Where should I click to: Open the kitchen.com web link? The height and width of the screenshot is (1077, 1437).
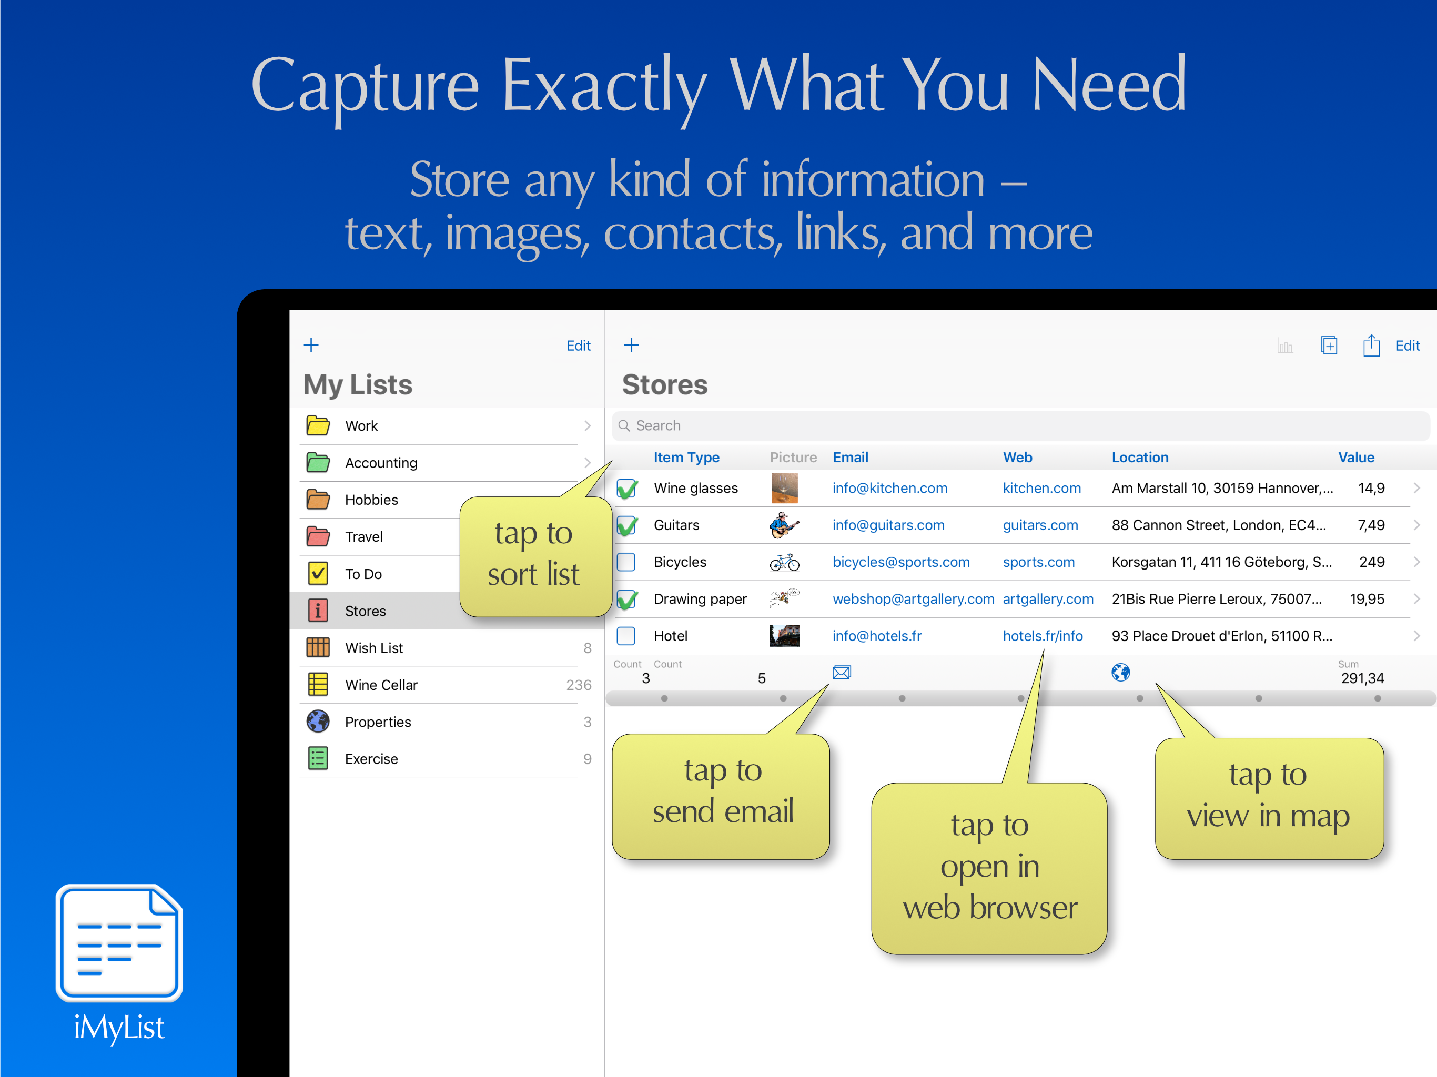click(x=1041, y=489)
